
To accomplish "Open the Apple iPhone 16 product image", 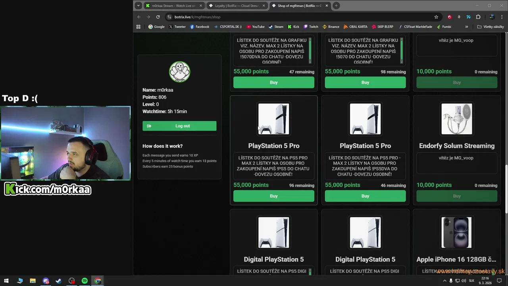I will (x=457, y=233).
